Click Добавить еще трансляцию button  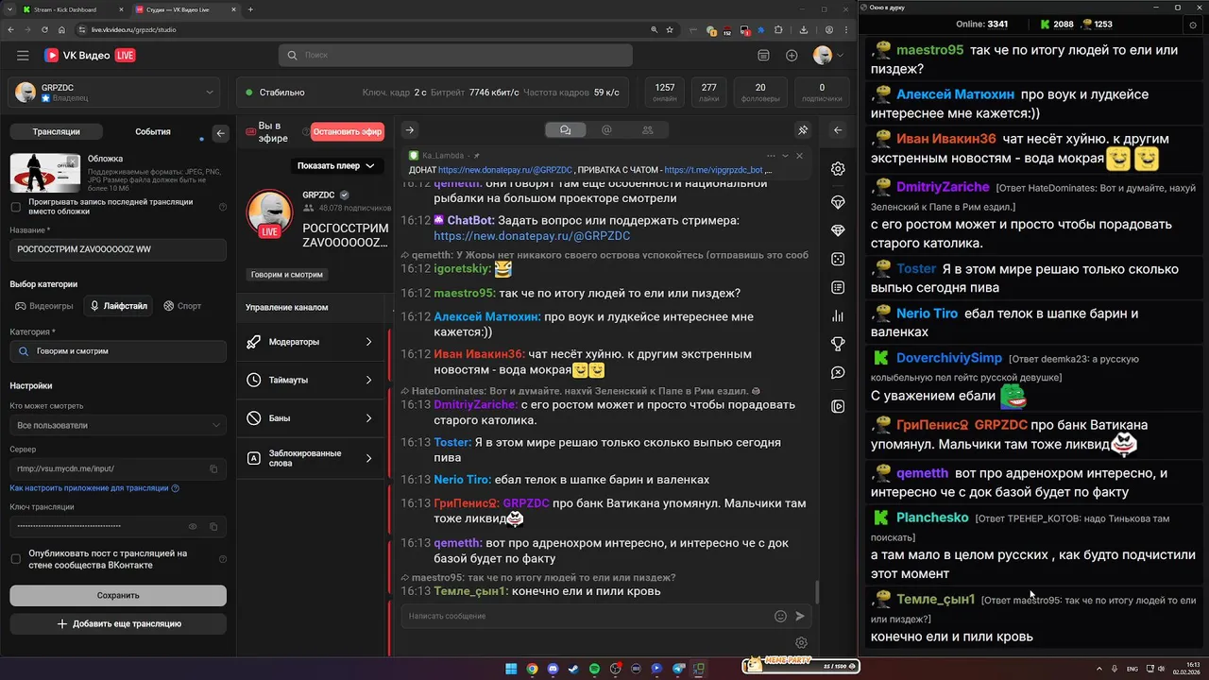click(x=118, y=624)
